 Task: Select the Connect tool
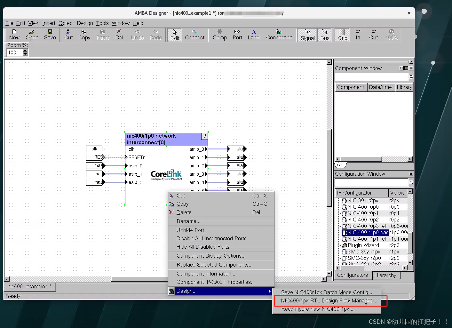[x=194, y=34]
